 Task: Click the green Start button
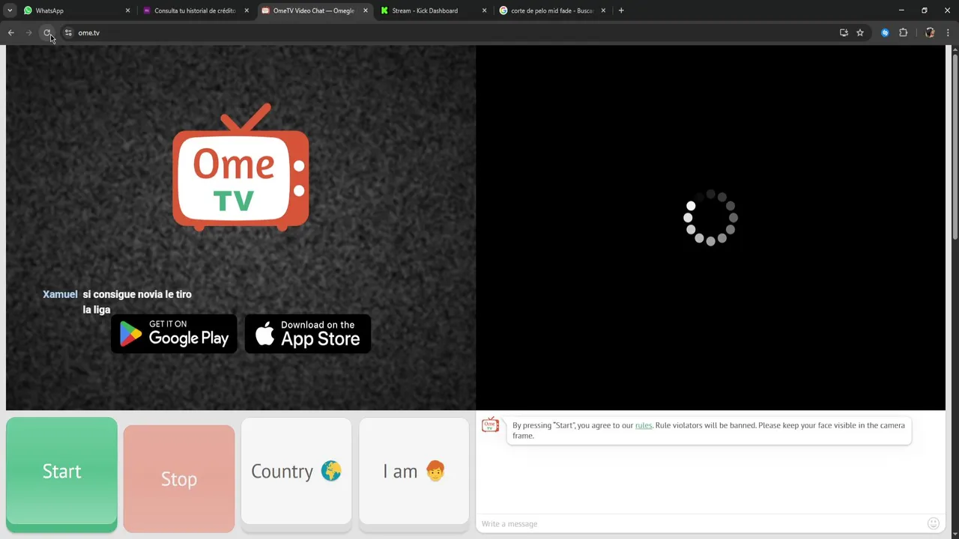[61, 474]
